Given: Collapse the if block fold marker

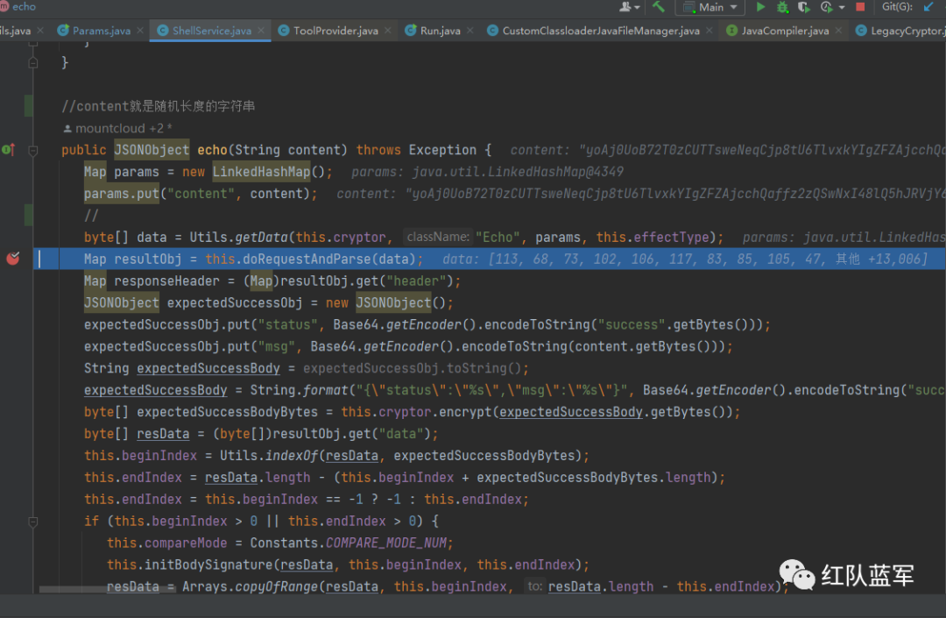Looking at the screenshot, I should (x=33, y=522).
